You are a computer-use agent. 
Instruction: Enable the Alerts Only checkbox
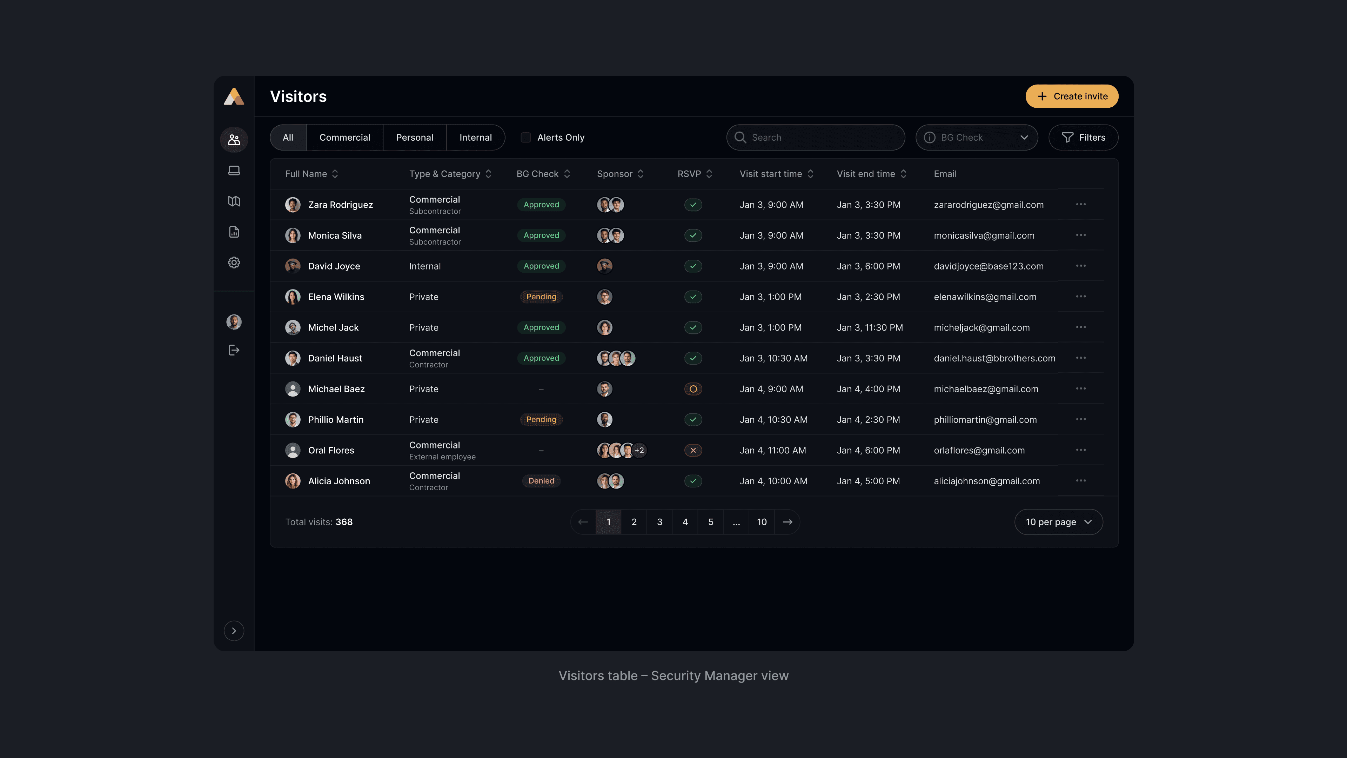coord(525,138)
